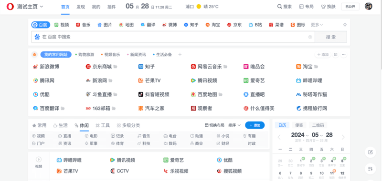Go to the 我的 tab
Screen dimensions: 382x181
(96, 7)
